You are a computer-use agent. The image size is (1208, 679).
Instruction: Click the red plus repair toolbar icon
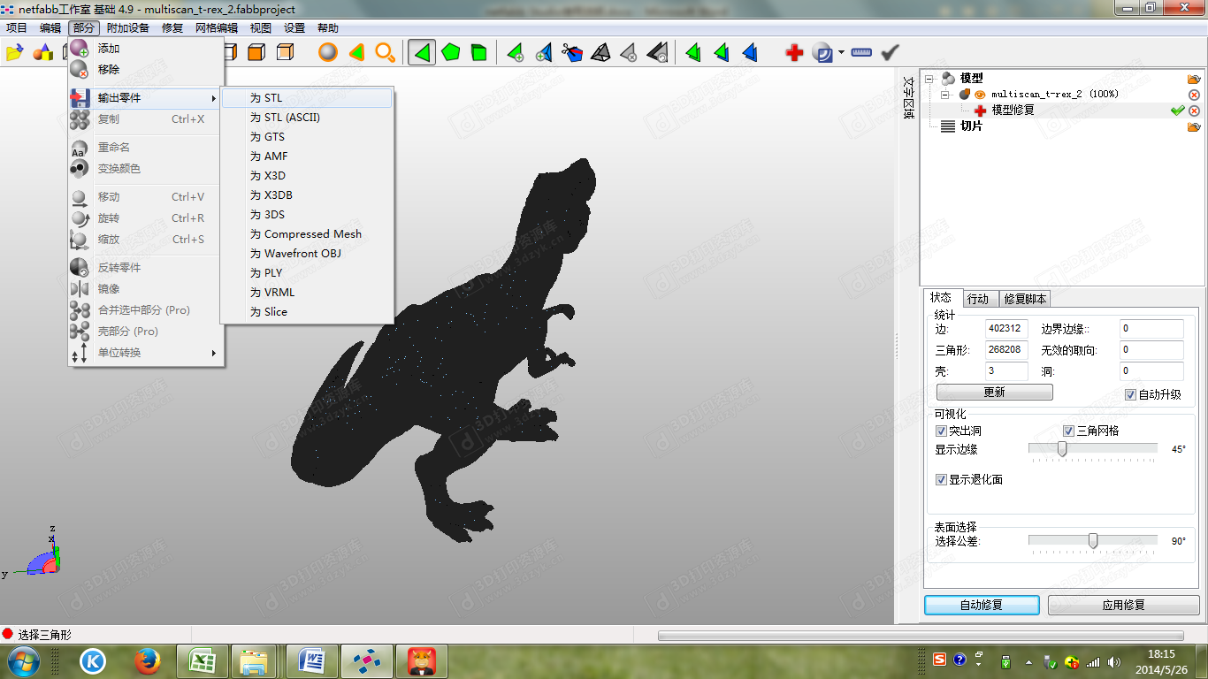pos(794,52)
